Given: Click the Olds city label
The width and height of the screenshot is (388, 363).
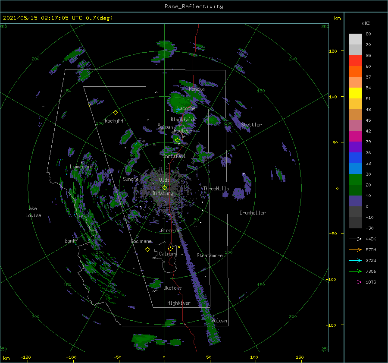Looking at the screenshot, I should tap(164, 180).
